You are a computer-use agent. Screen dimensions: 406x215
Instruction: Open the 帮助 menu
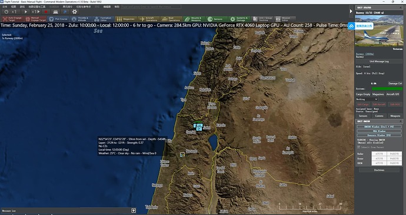117,6
